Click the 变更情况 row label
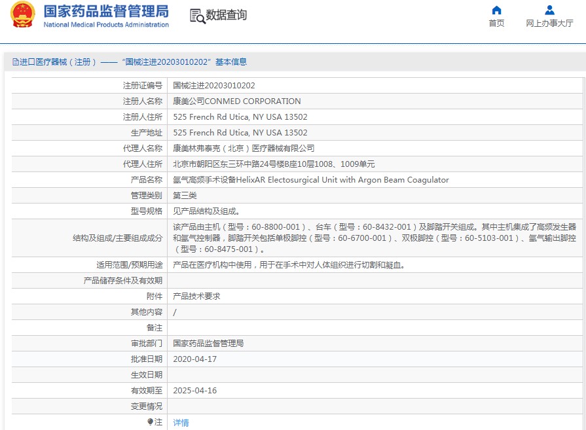586x430 pixels. 147,406
